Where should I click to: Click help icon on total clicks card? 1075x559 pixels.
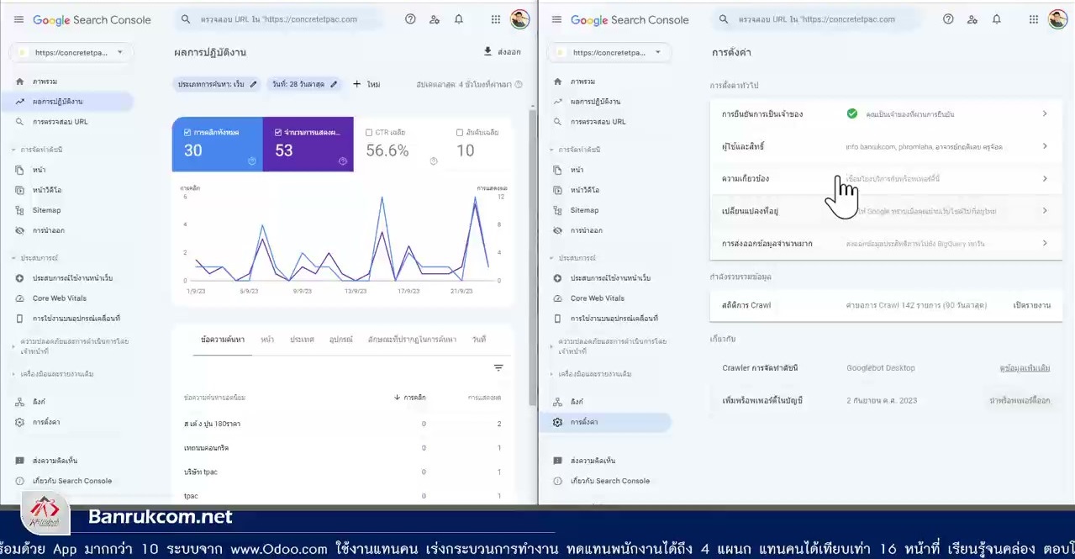point(251,161)
